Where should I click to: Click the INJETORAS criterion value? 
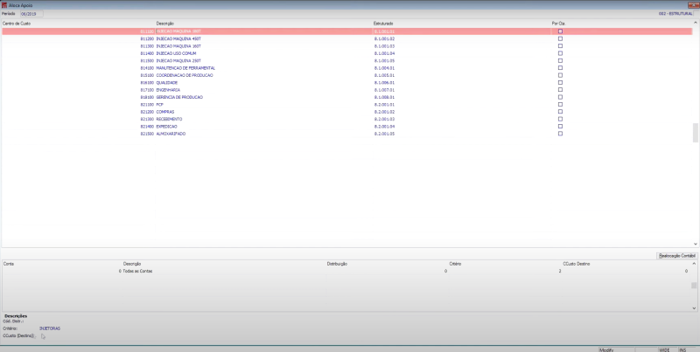coord(50,328)
